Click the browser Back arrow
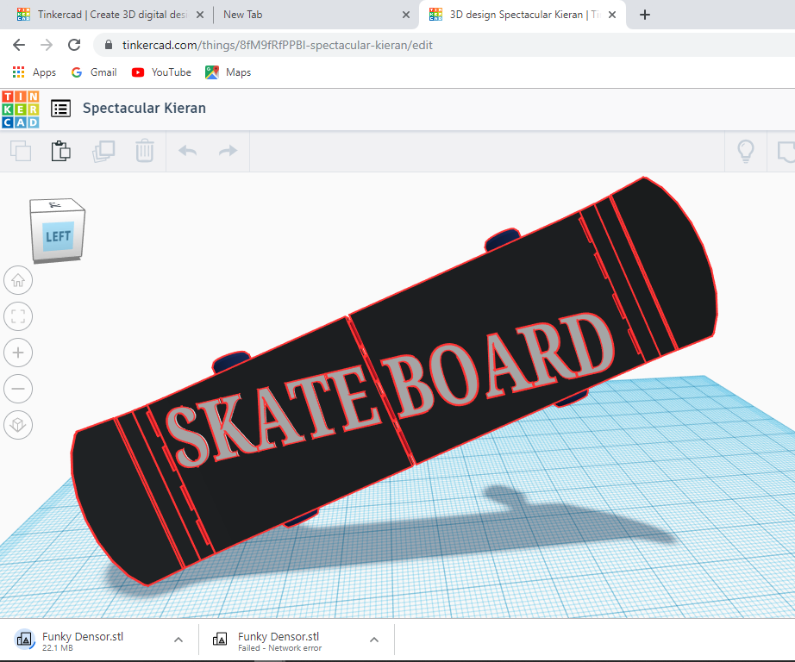The width and height of the screenshot is (795, 662). (x=19, y=45)
